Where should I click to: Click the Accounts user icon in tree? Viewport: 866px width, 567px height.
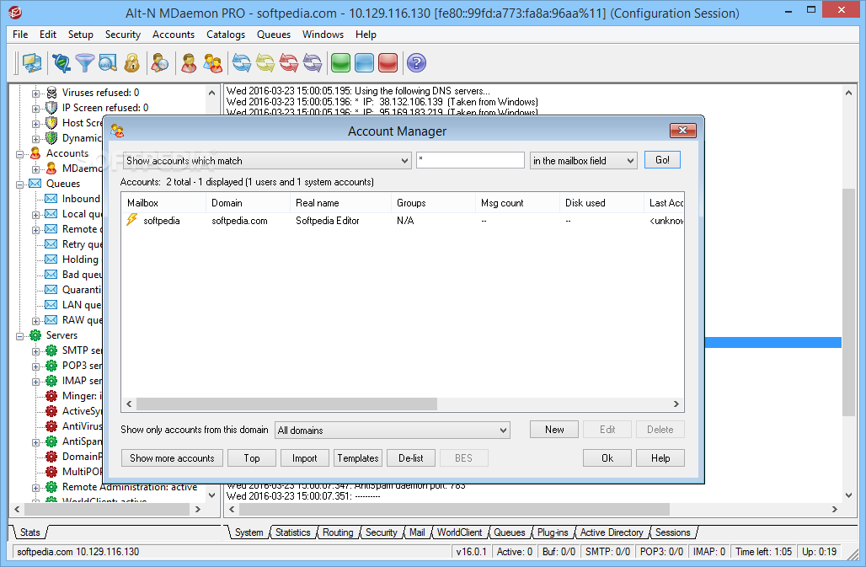pos(35,153)
